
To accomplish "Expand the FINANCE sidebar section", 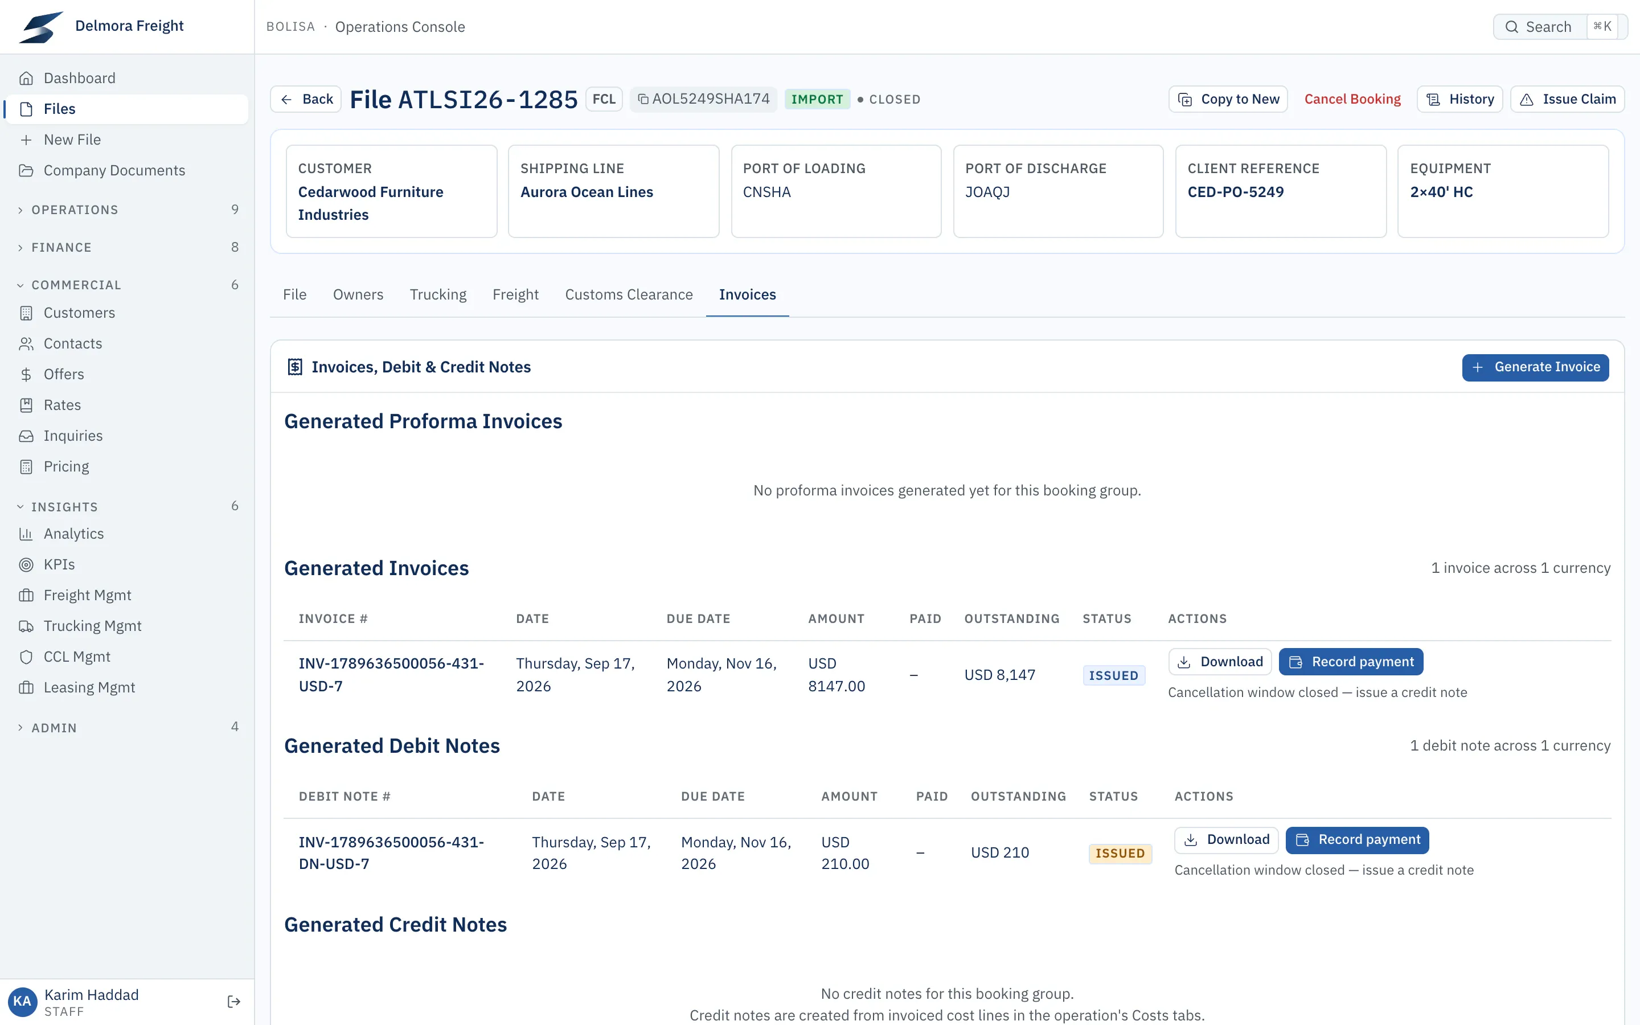I will 127,248.
